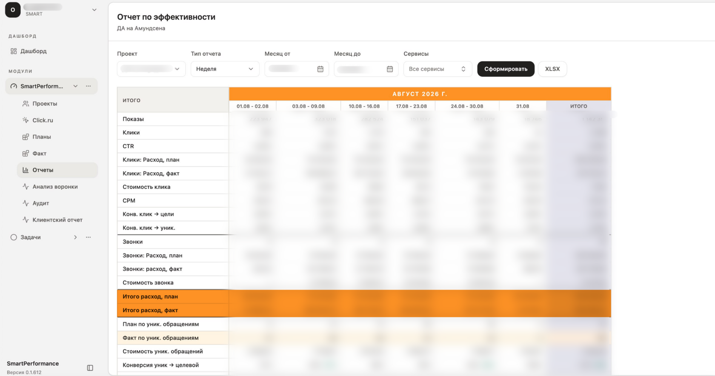The image size is (715, 376).
Task: Click the Клиентский отчет pulse icon
Action: point(26,220)
